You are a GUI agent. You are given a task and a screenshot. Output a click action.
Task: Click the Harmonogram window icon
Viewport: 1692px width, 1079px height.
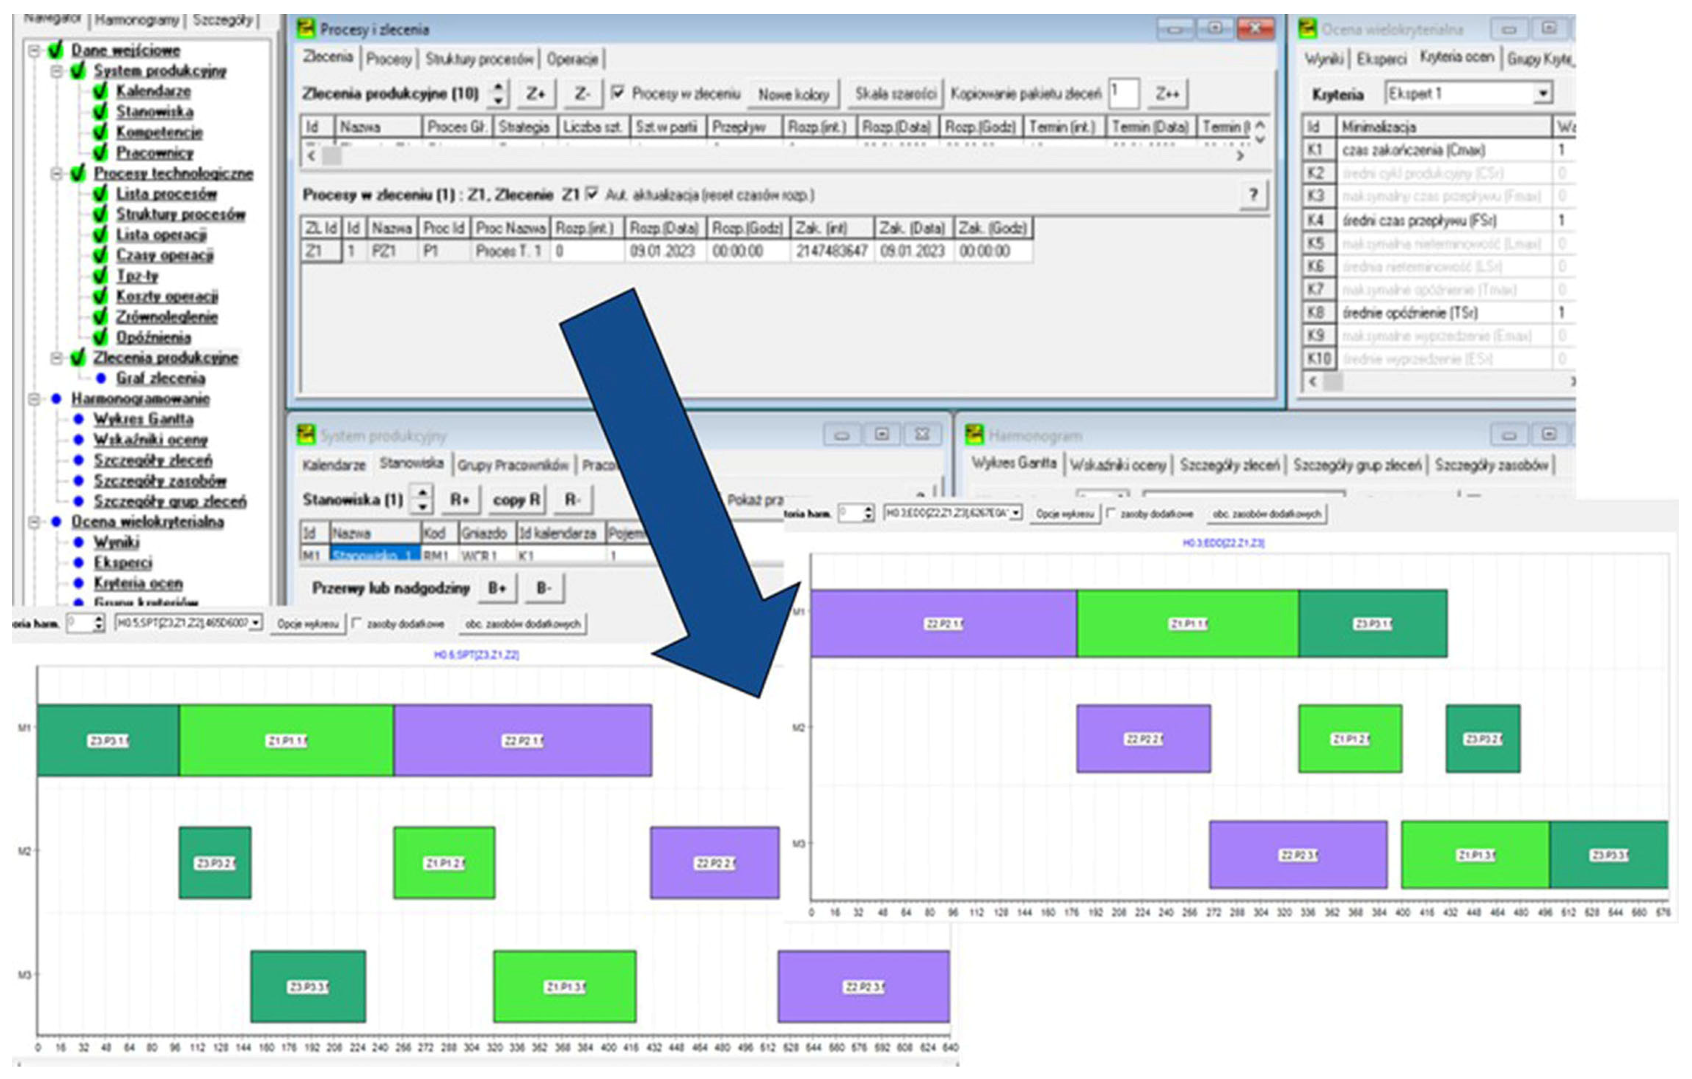click(x=975, y=435)
